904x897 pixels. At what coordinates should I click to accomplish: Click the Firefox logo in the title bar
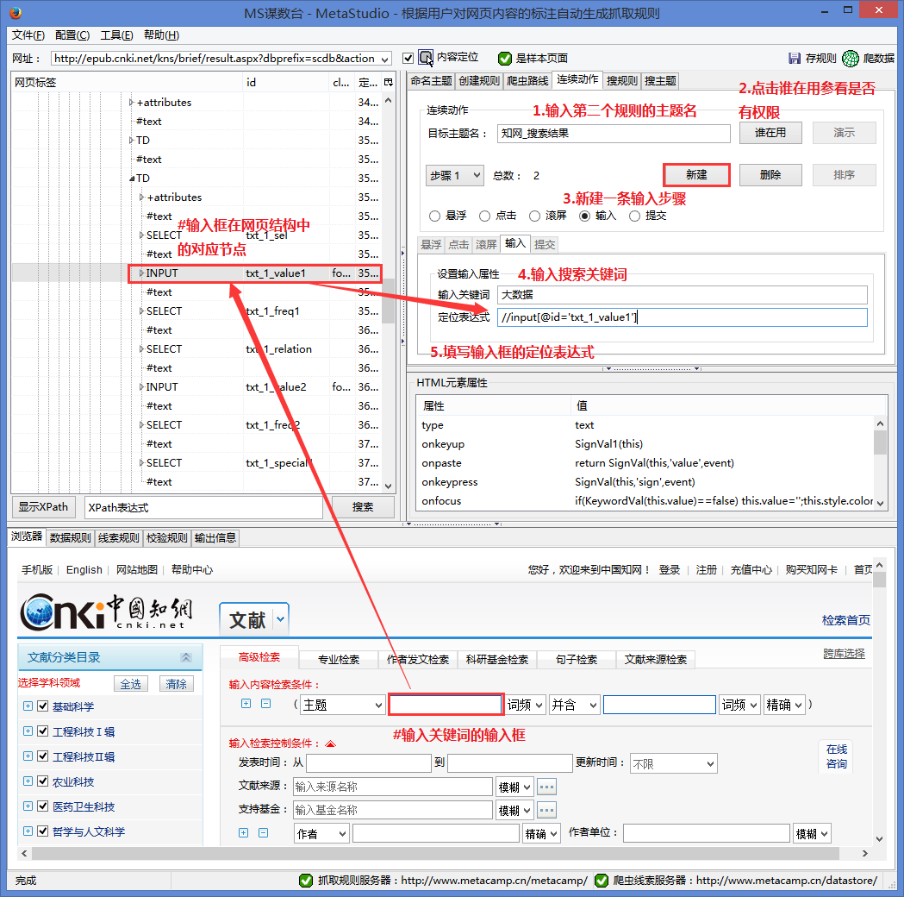click(x=16, y=11)
